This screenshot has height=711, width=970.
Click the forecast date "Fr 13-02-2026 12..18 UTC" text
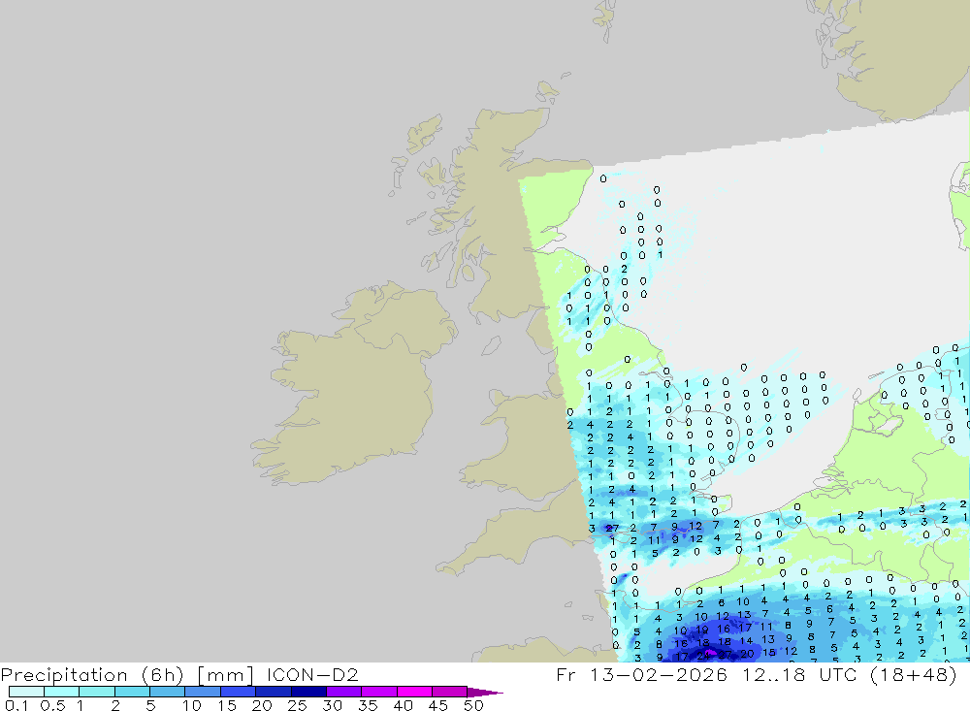706,674
